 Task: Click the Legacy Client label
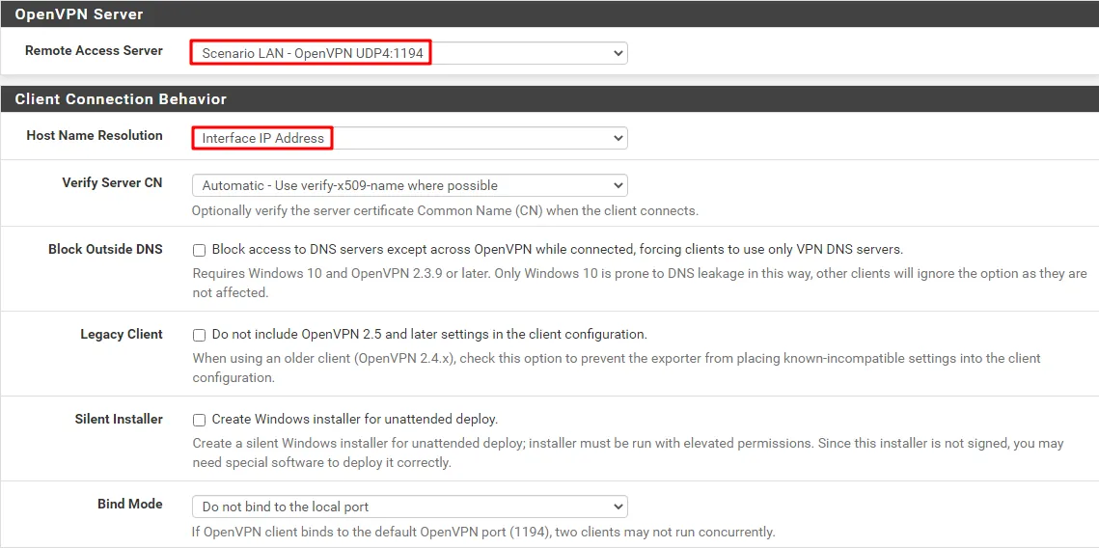point(122,334)
